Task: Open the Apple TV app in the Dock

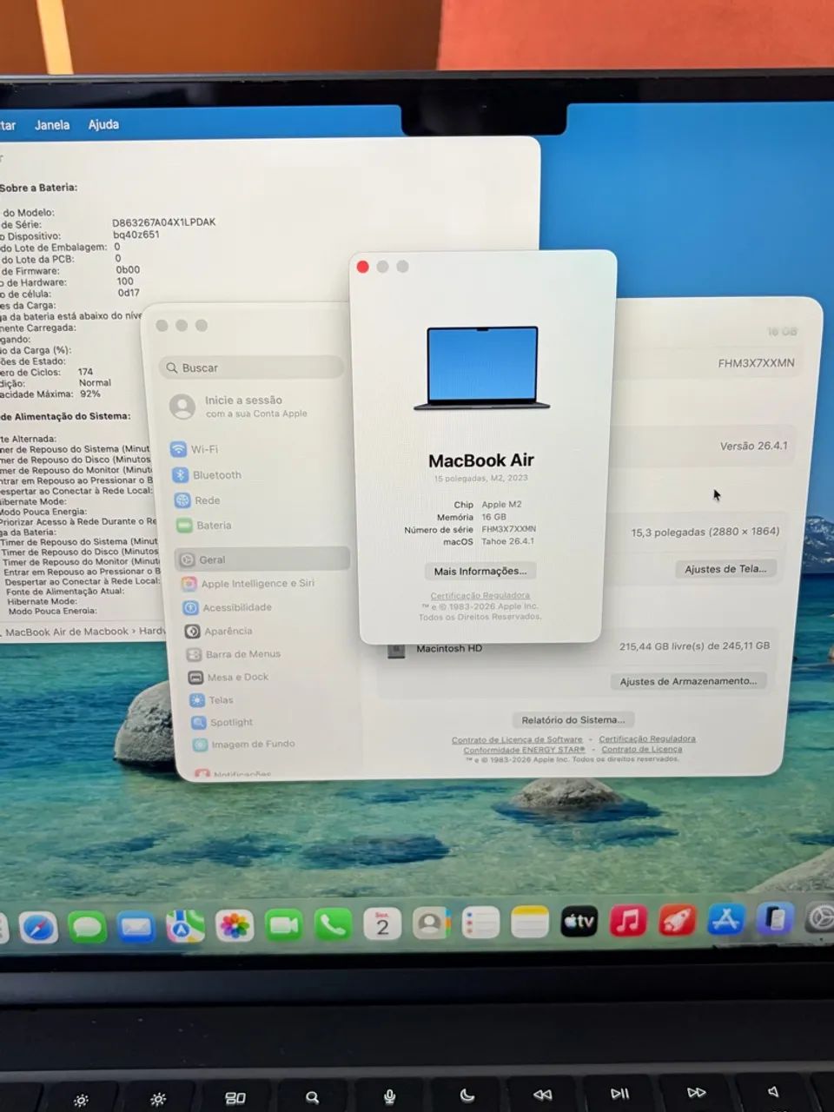Action: [579, 921]
